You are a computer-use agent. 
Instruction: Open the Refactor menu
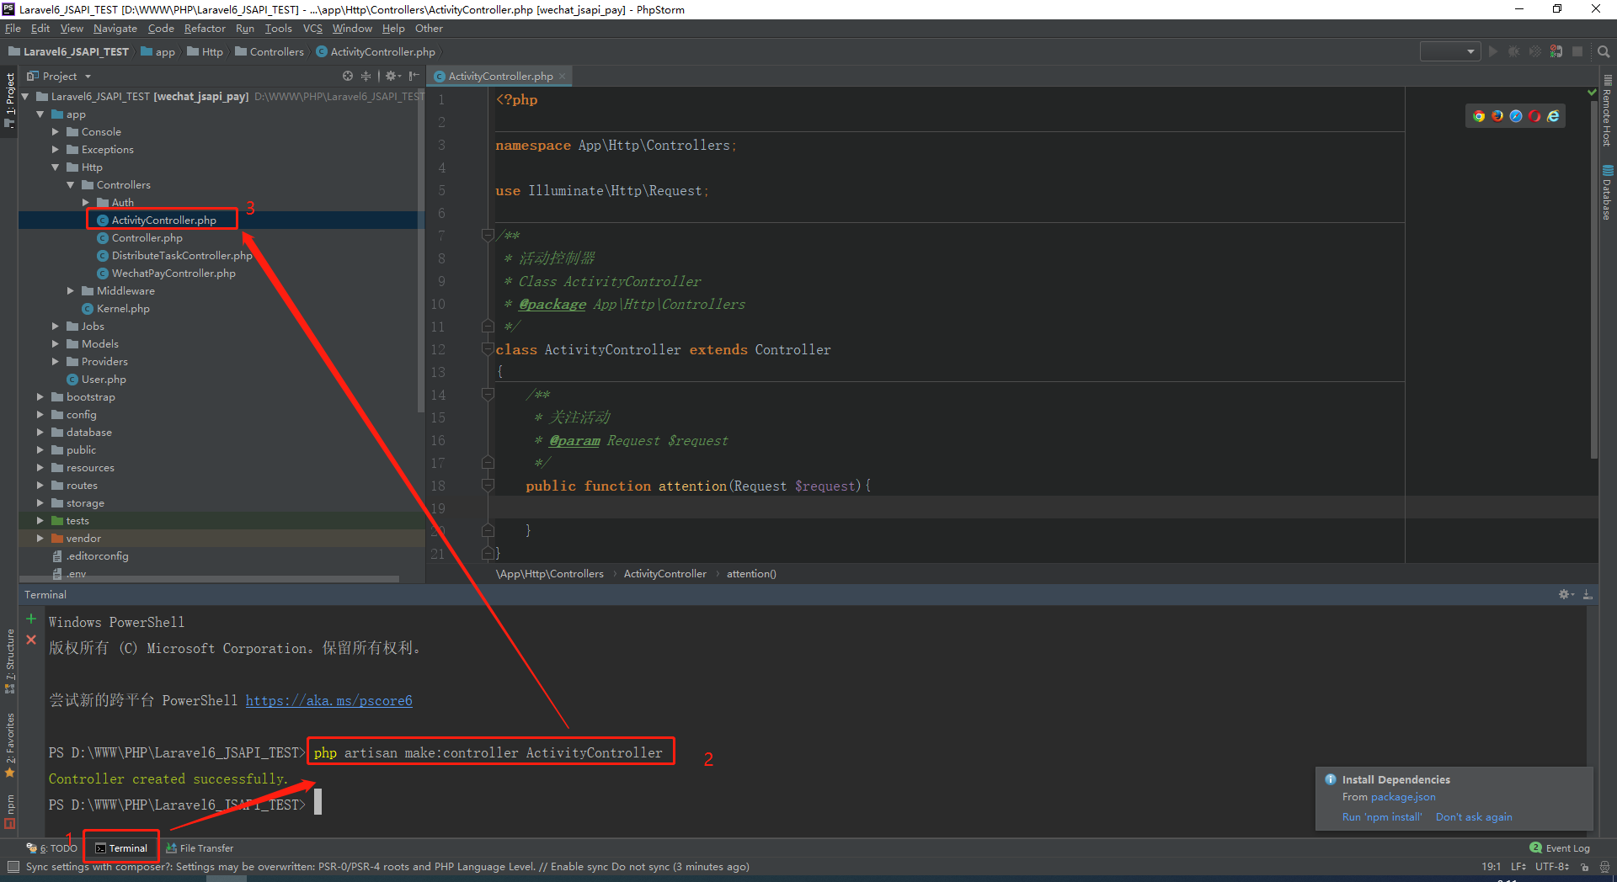[x=205, y=29]
